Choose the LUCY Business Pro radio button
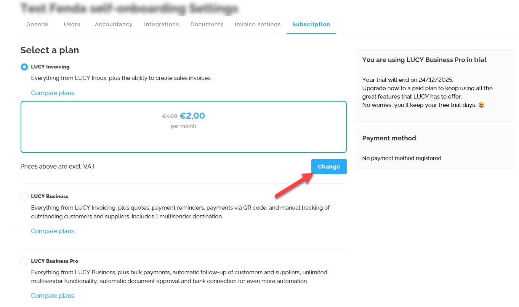 coord(24,261)
